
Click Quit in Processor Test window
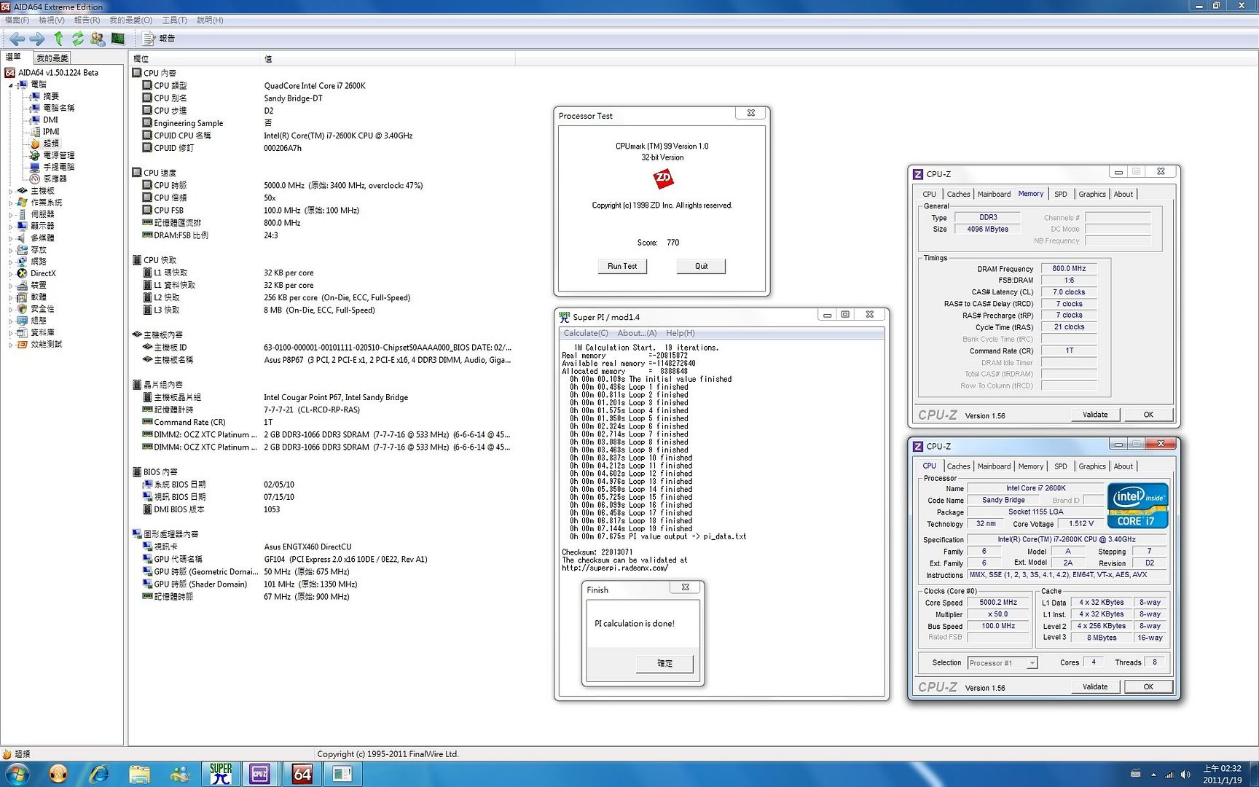point(701,266)
